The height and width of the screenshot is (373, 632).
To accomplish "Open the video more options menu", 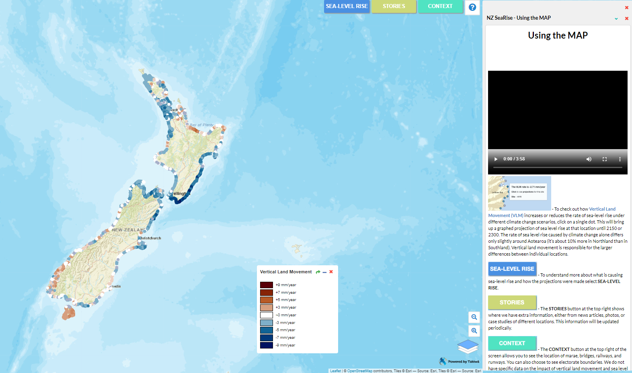I will pos(620,159).
